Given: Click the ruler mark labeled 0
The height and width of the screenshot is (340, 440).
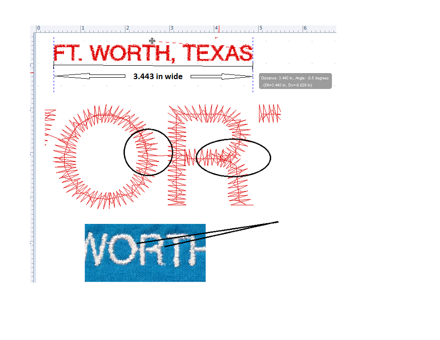Looking at the screenshot, I should click(x=39, y=28).
